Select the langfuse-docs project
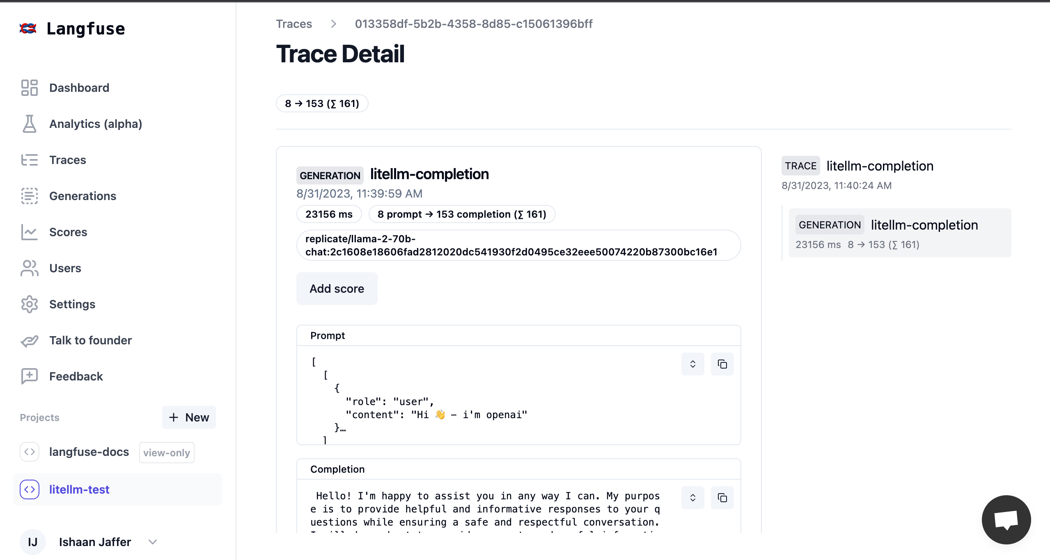Screen dimensions: 1050x560 click(x=89, y=452)
